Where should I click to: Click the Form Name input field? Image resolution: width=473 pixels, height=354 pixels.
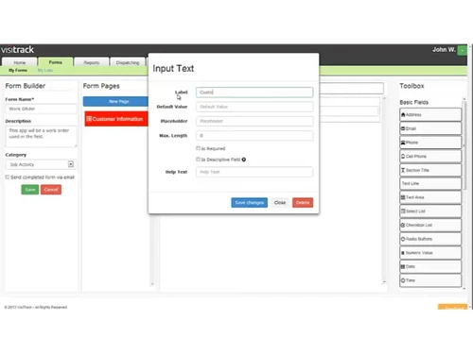click(41, 109)
